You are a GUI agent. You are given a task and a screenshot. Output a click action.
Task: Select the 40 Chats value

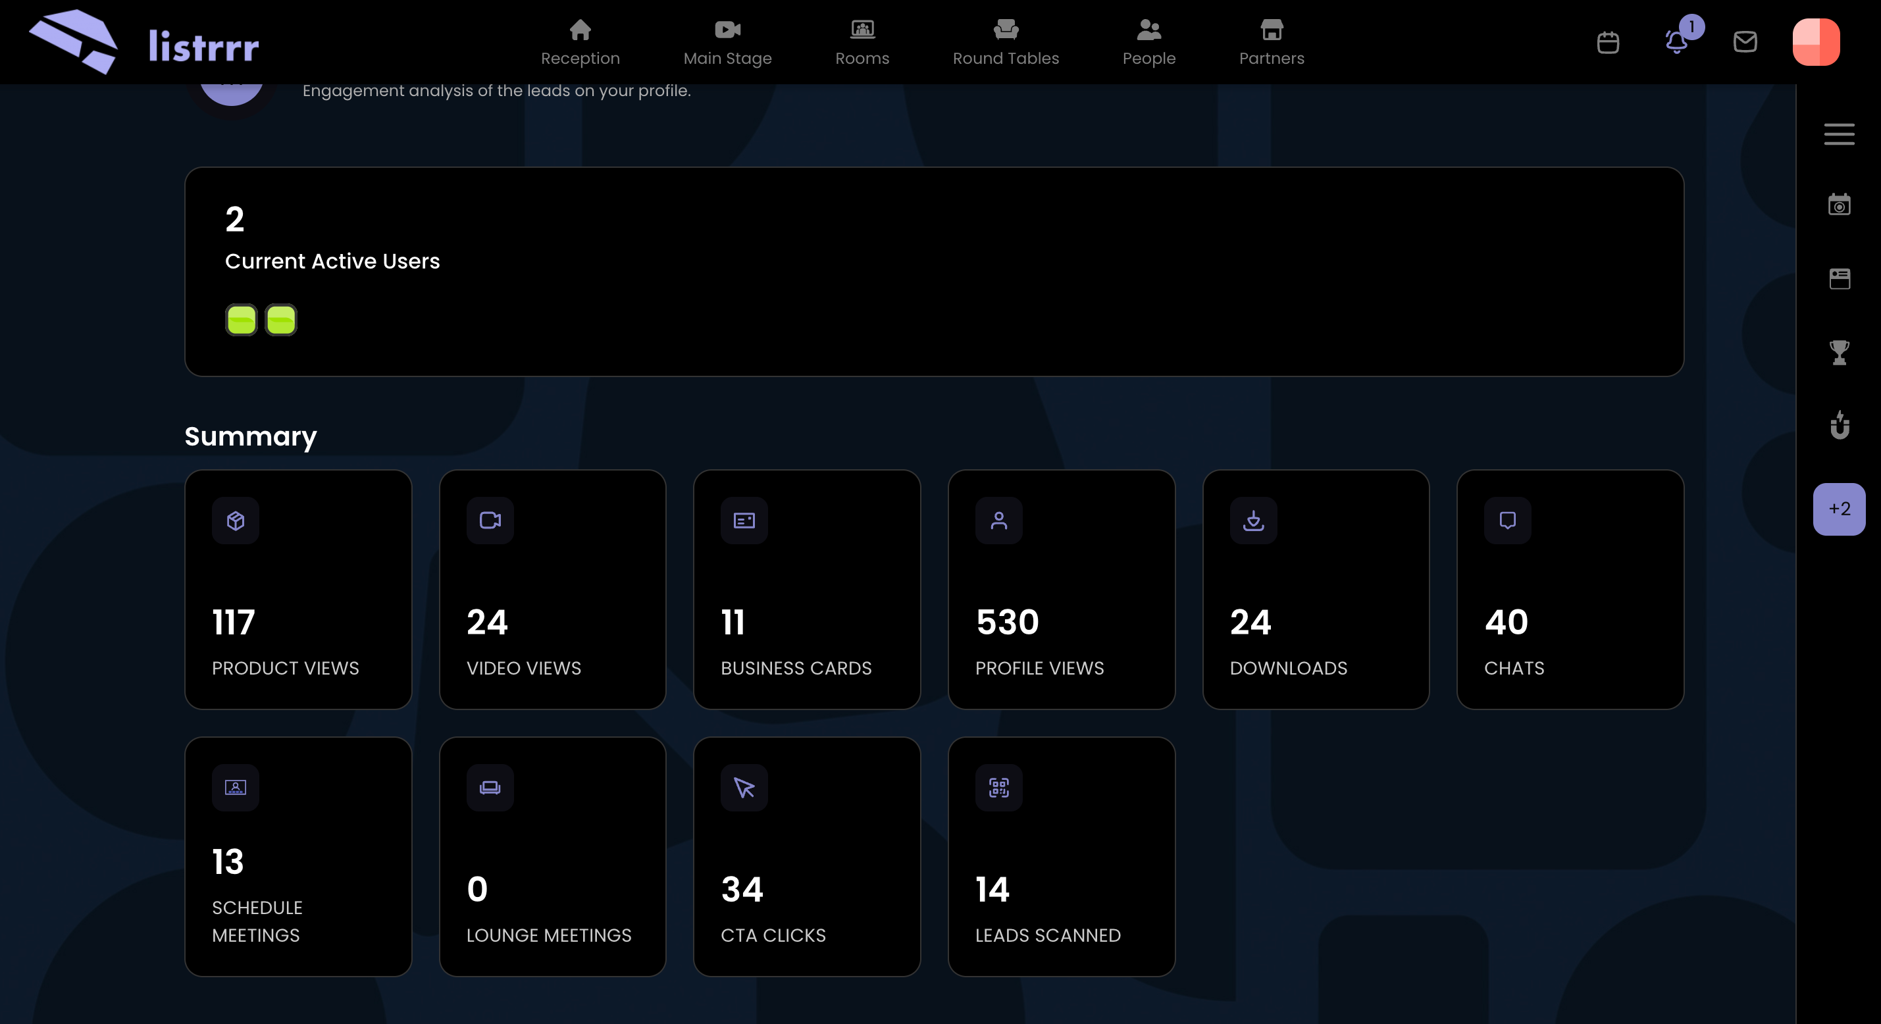click(1506, 623)
